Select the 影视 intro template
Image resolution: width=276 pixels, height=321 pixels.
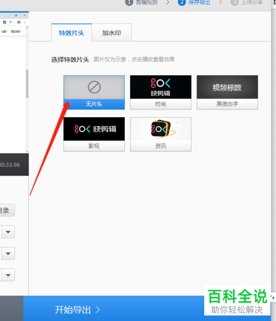[x=94, y=134]
